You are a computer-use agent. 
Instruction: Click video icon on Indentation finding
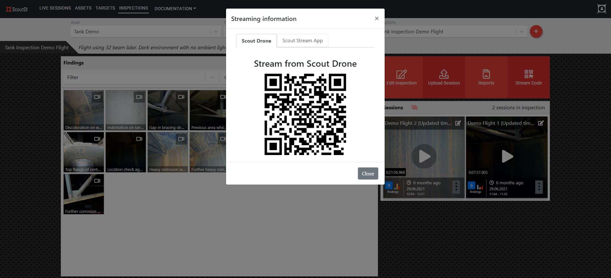click(139, 97)
